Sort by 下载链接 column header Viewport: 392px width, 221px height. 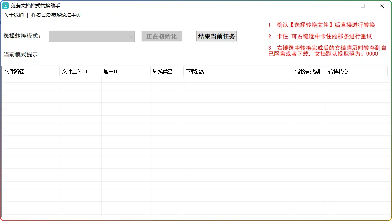pos(238,71)
